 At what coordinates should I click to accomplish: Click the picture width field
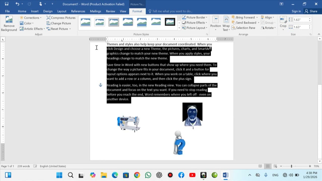(x=301, y=27)
